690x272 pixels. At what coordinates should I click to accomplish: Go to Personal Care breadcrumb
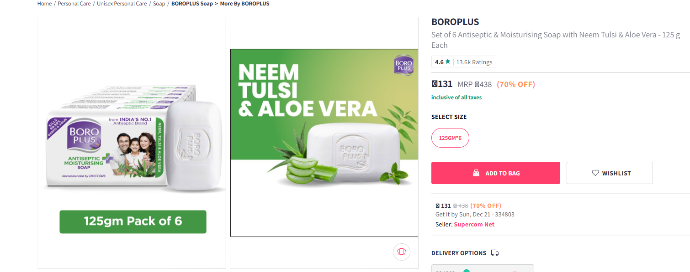74,4
